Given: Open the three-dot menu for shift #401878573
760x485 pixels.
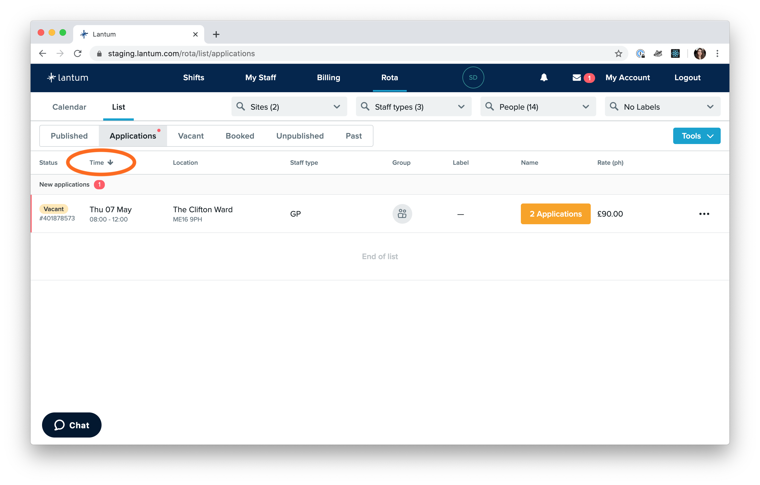Looking at the screenshot, I should click(x=704, y=214).
